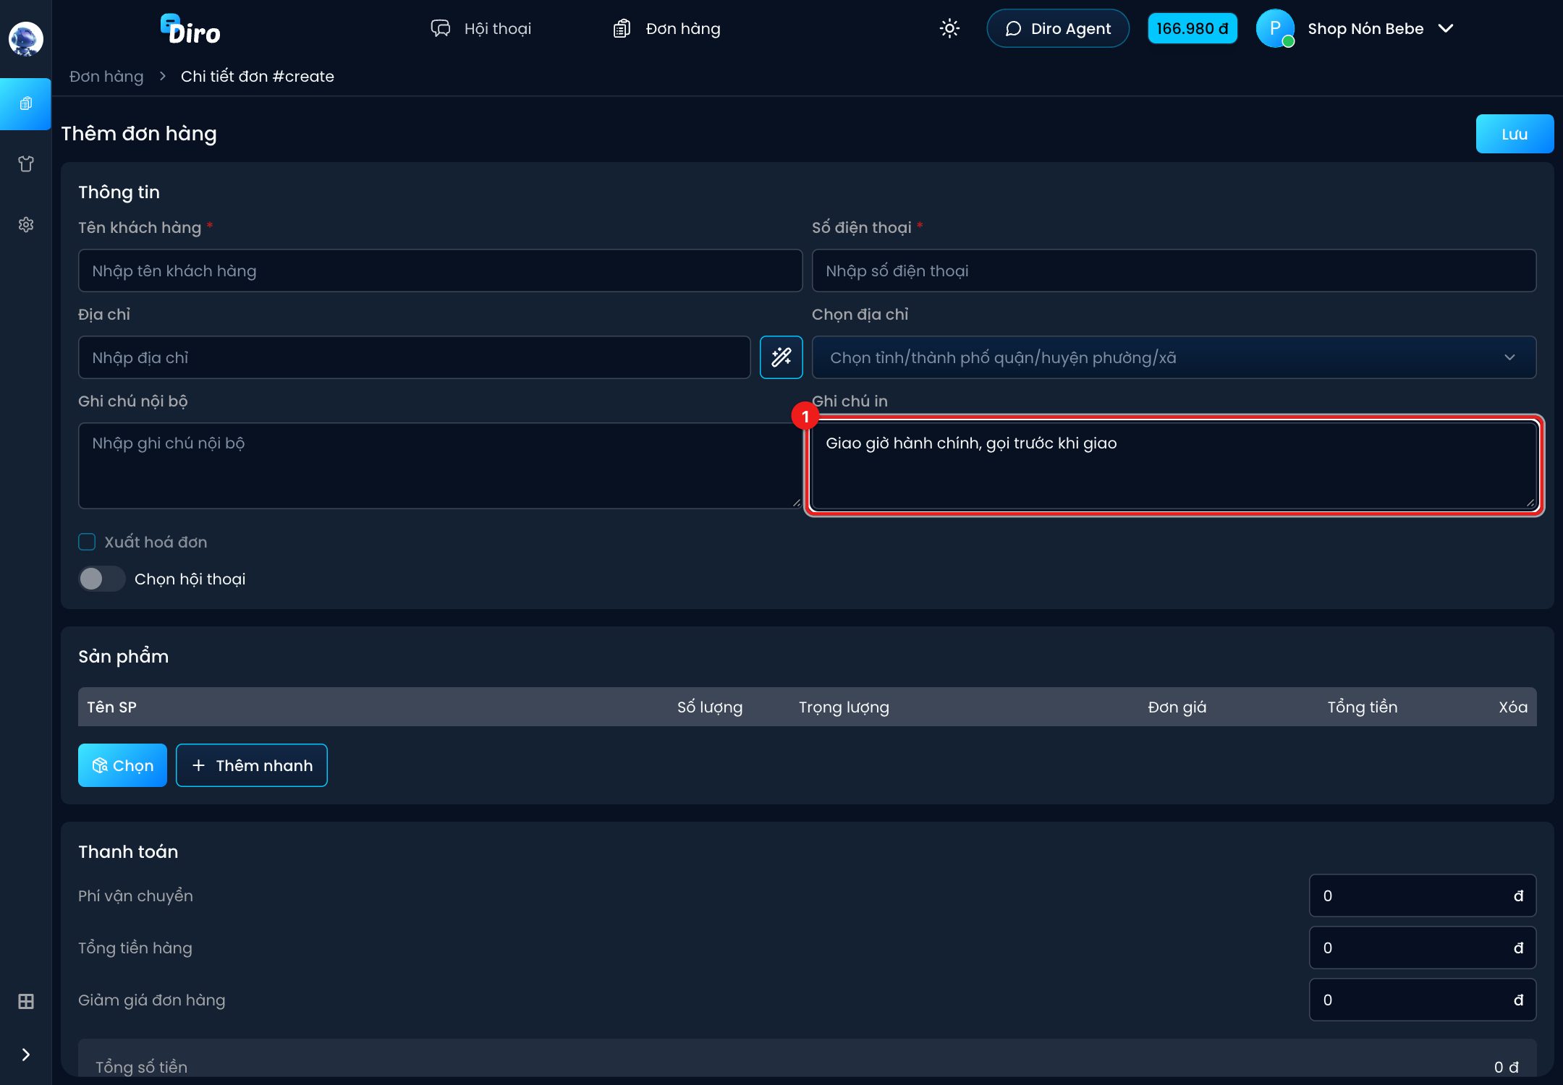
Task: Click the robot avatar at sidebar top
Action: click(26, 38)
